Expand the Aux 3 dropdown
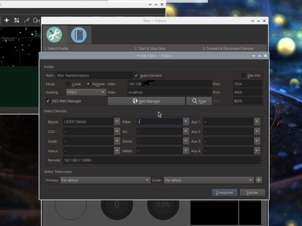Screen dimensions: 302x226 coord(257,141)
